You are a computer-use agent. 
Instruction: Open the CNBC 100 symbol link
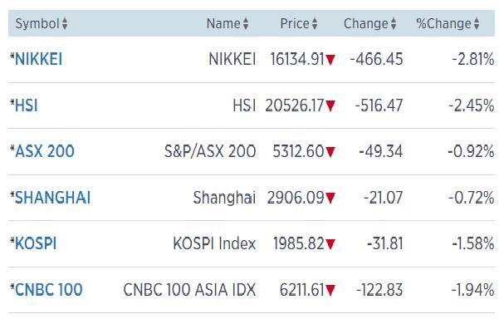[49, 290]
